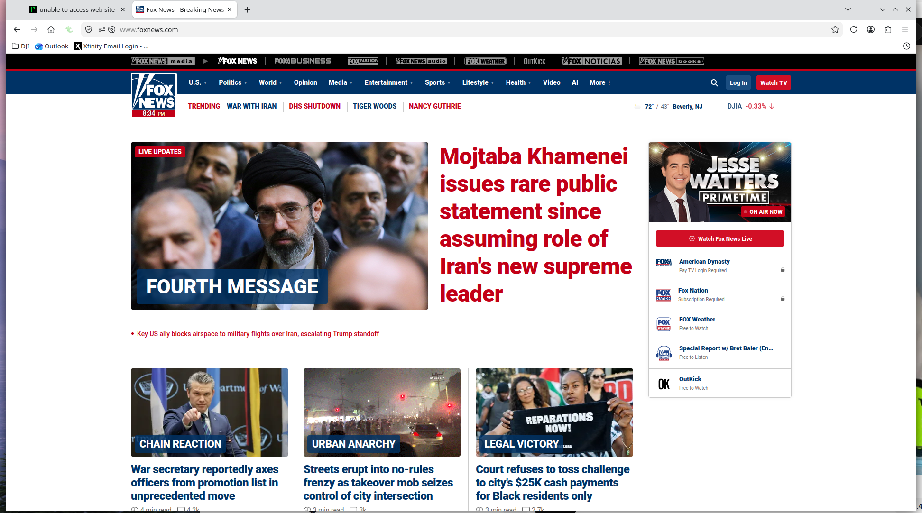Open the browser extensions puzzle icon

point(888,29)
